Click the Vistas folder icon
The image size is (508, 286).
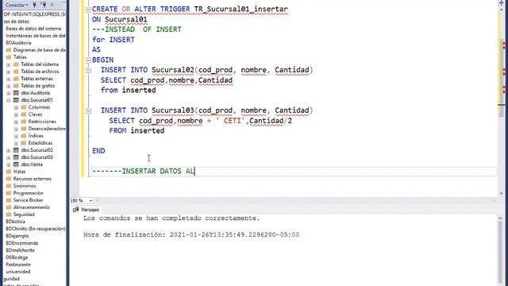click(x=9, y=172)
